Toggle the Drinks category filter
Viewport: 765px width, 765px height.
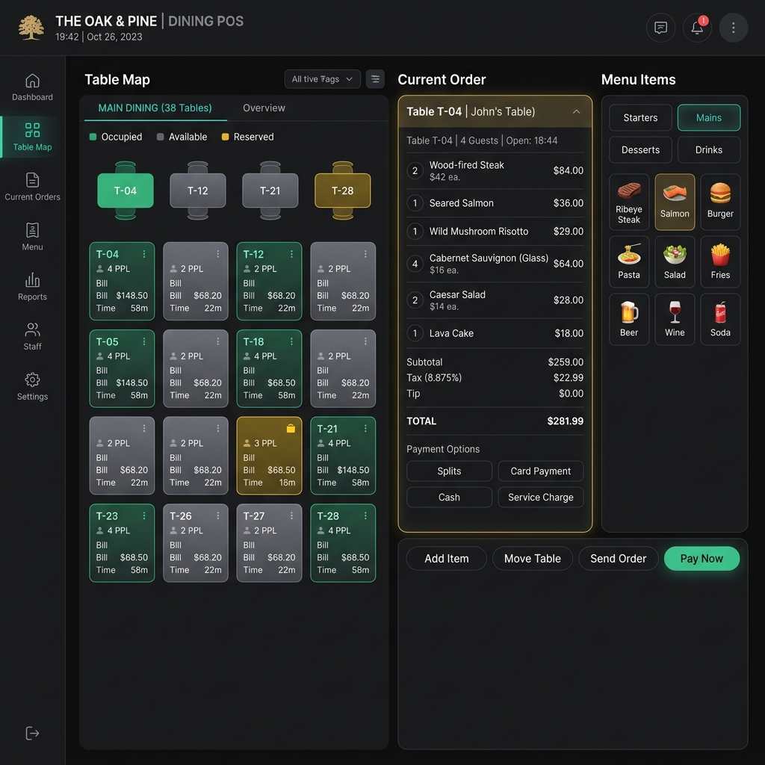pyautogui.click(x=708, y=149)
